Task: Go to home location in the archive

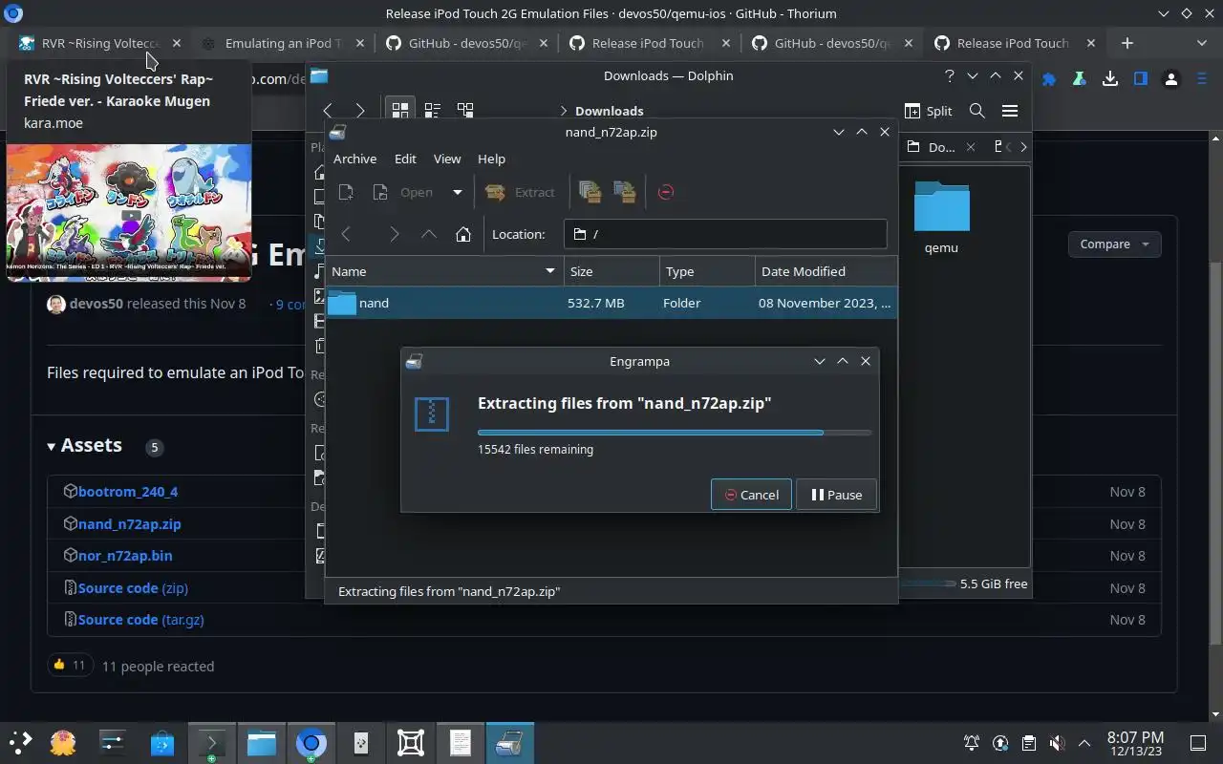Action: 463,234
